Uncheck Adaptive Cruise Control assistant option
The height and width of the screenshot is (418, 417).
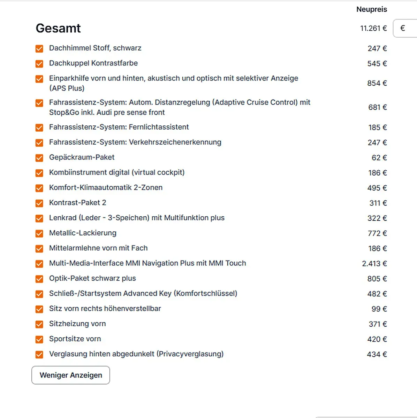[x=39, y=103]
